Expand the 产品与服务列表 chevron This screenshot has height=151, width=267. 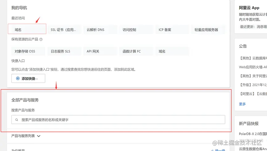coord(39,136)
